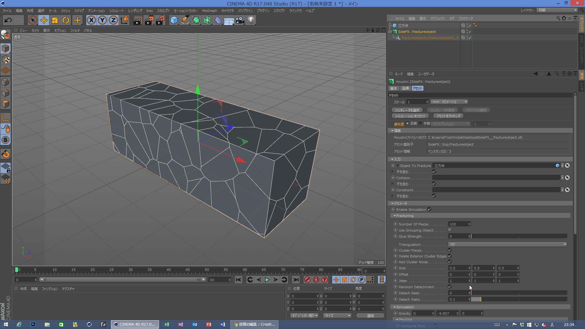
Task: Click the Record Active Objects button
Action: [307, 280]
